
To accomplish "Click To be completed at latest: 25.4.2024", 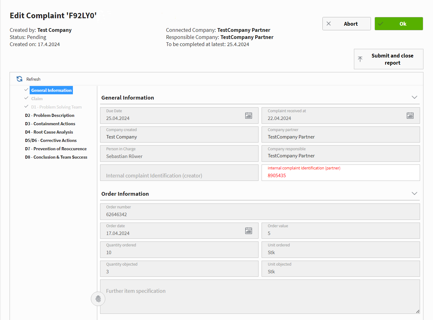I will click(208, 44).
